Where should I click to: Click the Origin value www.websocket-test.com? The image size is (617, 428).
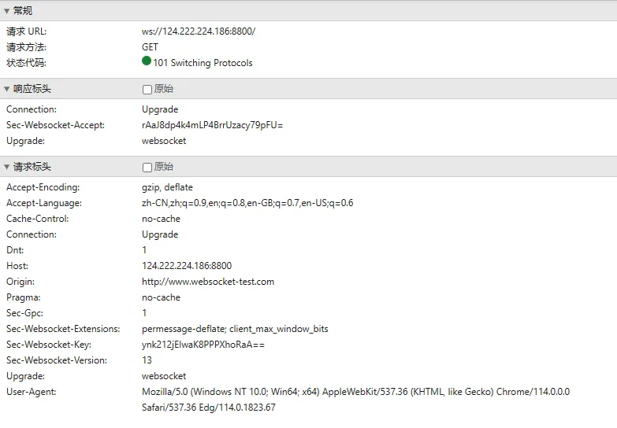pos(208,282)
